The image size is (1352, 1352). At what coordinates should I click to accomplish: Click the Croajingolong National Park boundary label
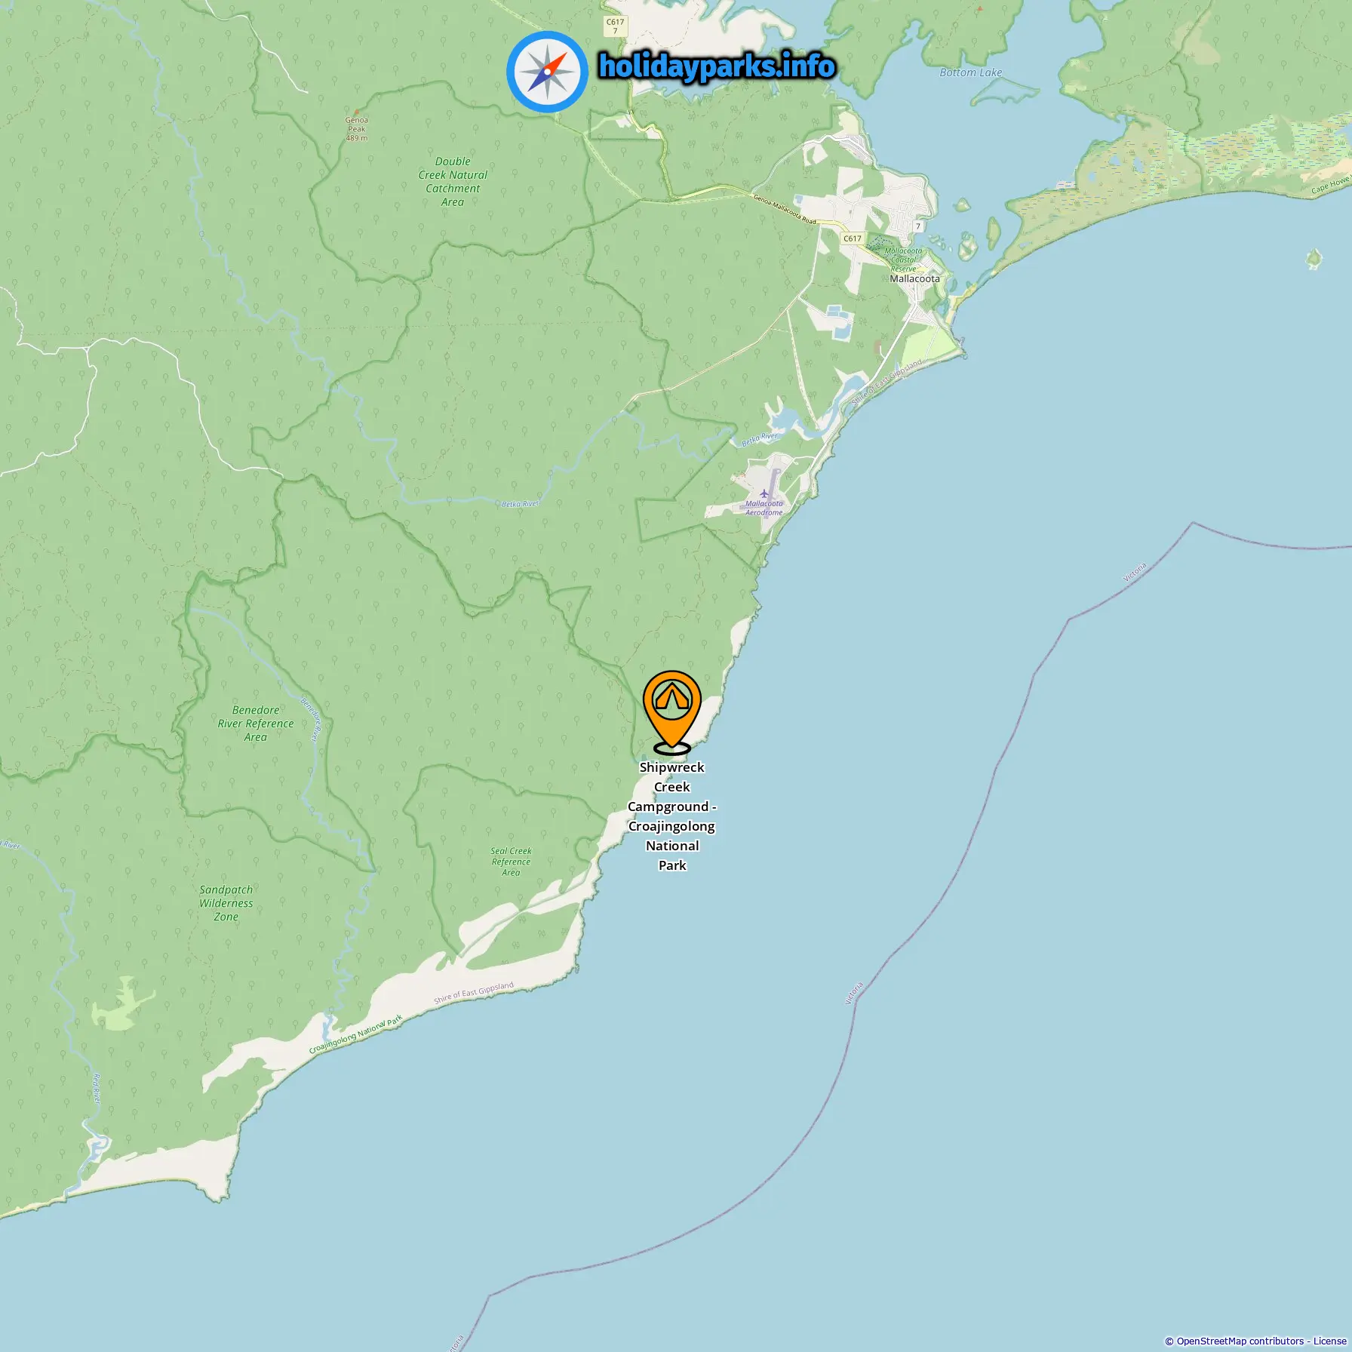[x=356, y=1035]
